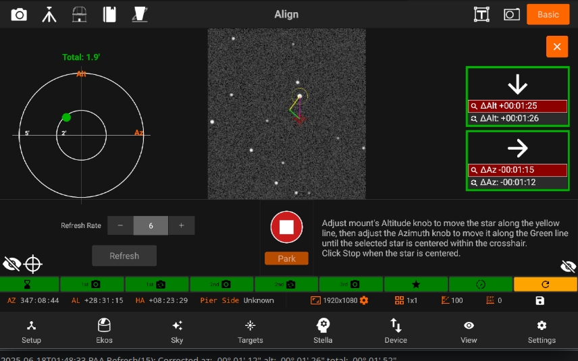Viewport: 578px width, 361px height.
Task: Open the View tab
Action: 469,331
